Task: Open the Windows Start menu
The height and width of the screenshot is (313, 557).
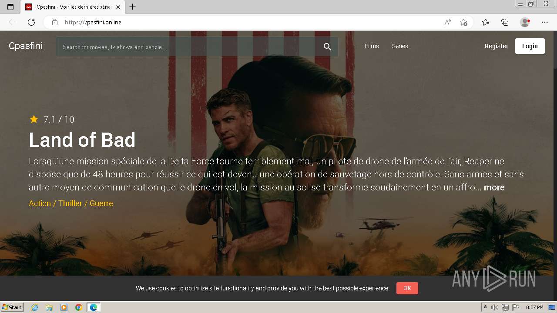Action: [x=12, y=307]
